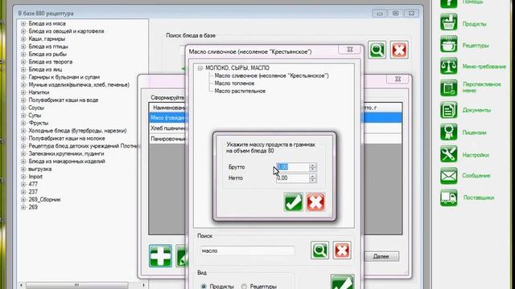Screen dimensions: 515x289
Task: Select Import tree item
Action: [35, 177]
